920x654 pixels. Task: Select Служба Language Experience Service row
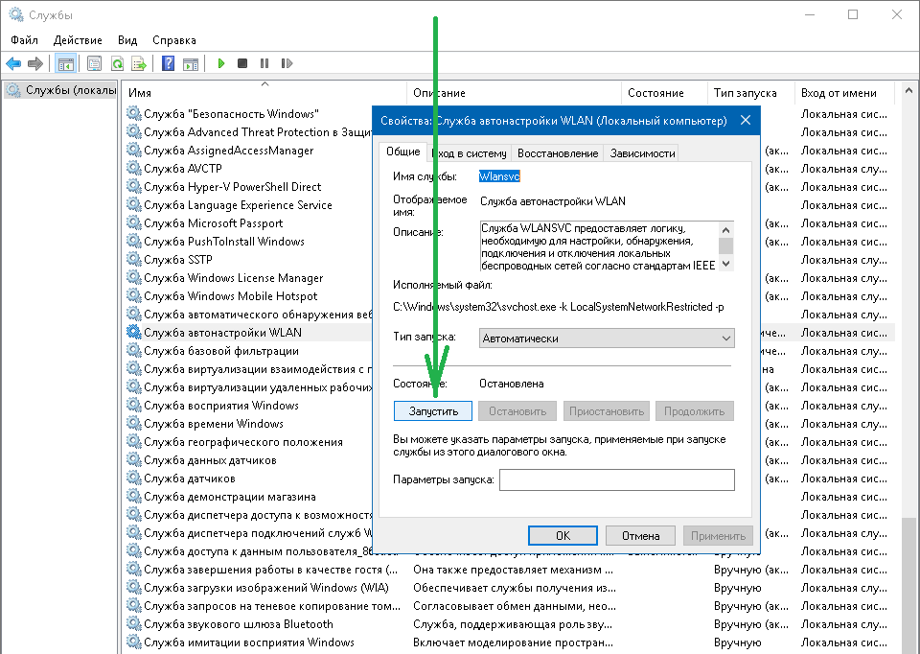[x=239, y=205]
